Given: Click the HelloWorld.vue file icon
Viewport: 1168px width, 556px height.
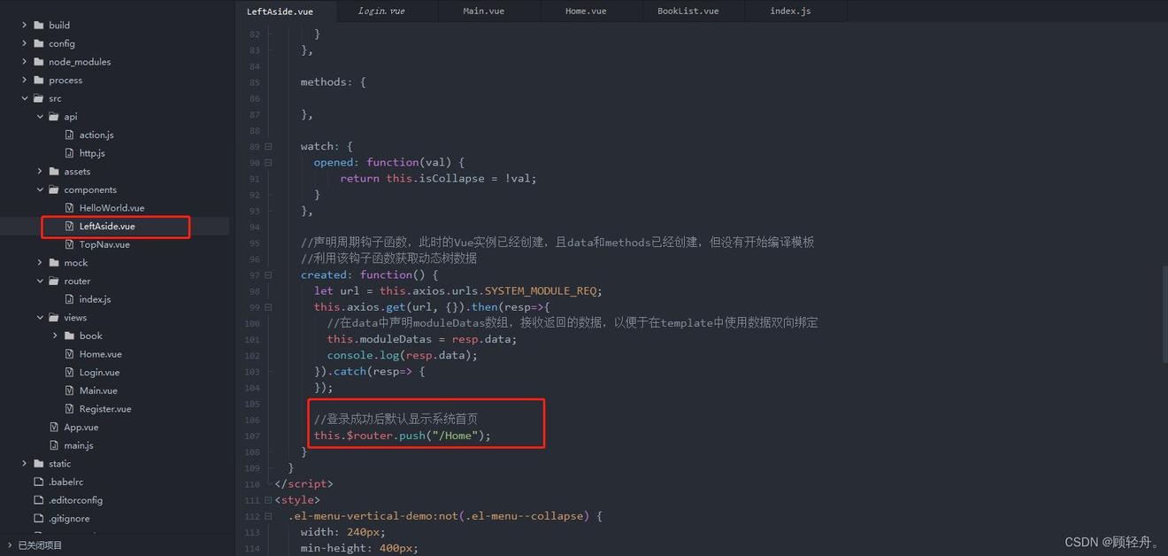Looking at the screenshot, I should (70, 208).
